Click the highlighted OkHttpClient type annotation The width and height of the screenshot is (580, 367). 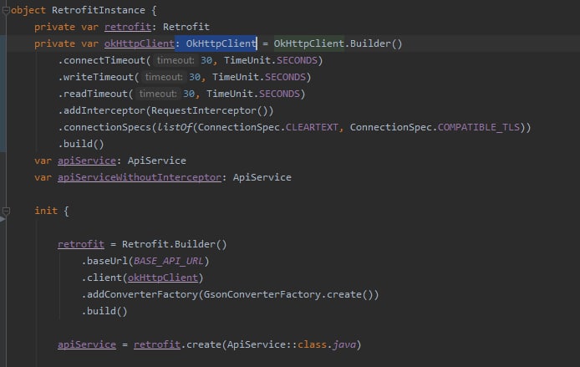[x=221, y=43]
